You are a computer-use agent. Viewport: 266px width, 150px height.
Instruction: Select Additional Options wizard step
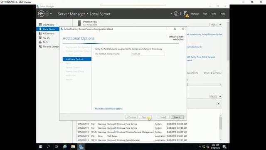(77, 59)
